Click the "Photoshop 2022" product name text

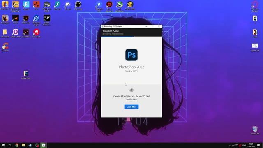[x=131, y=67]
